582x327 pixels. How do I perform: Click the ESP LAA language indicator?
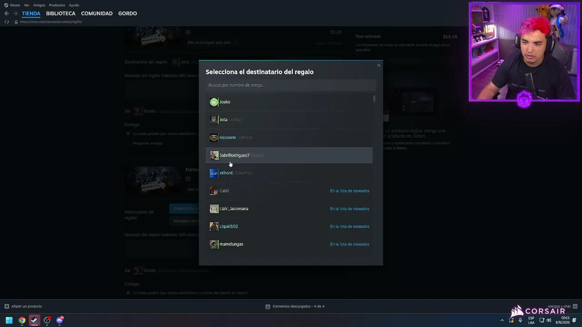point(531,320)
